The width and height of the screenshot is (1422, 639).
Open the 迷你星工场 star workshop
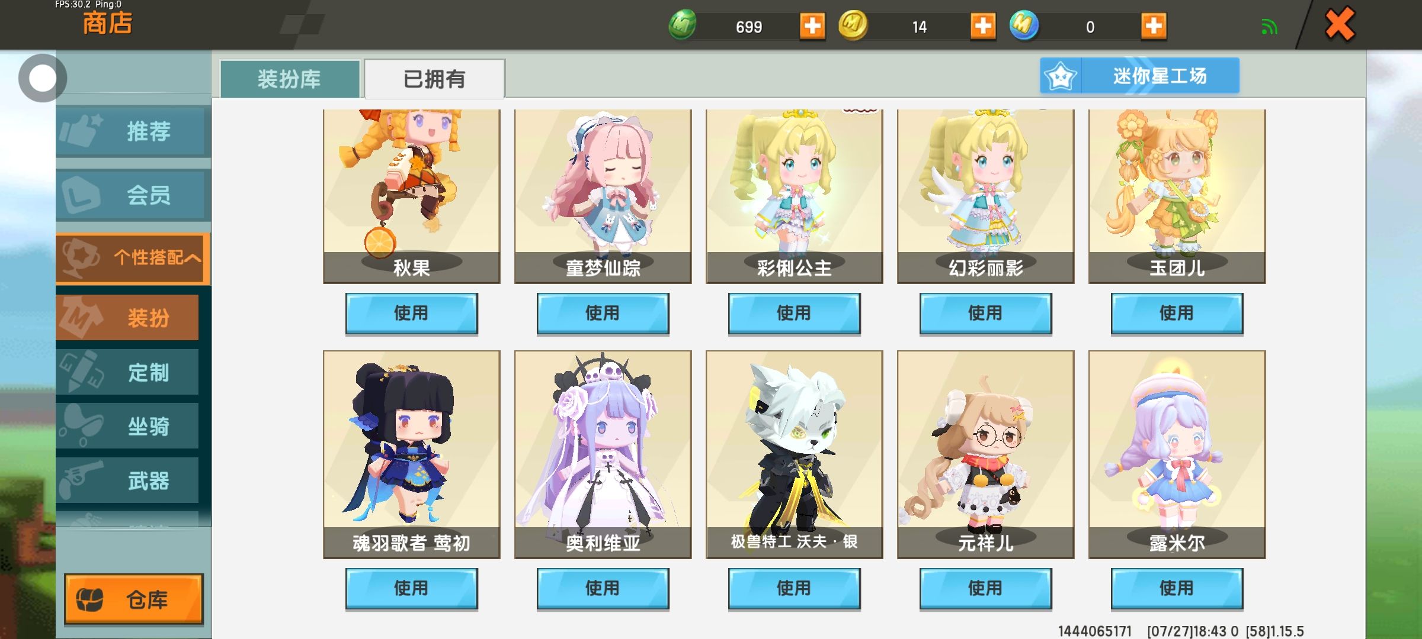(1139, 76)
